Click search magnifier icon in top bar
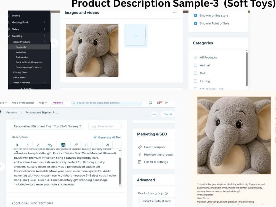This screenshot has width=276, height=207. coord(74,103)
